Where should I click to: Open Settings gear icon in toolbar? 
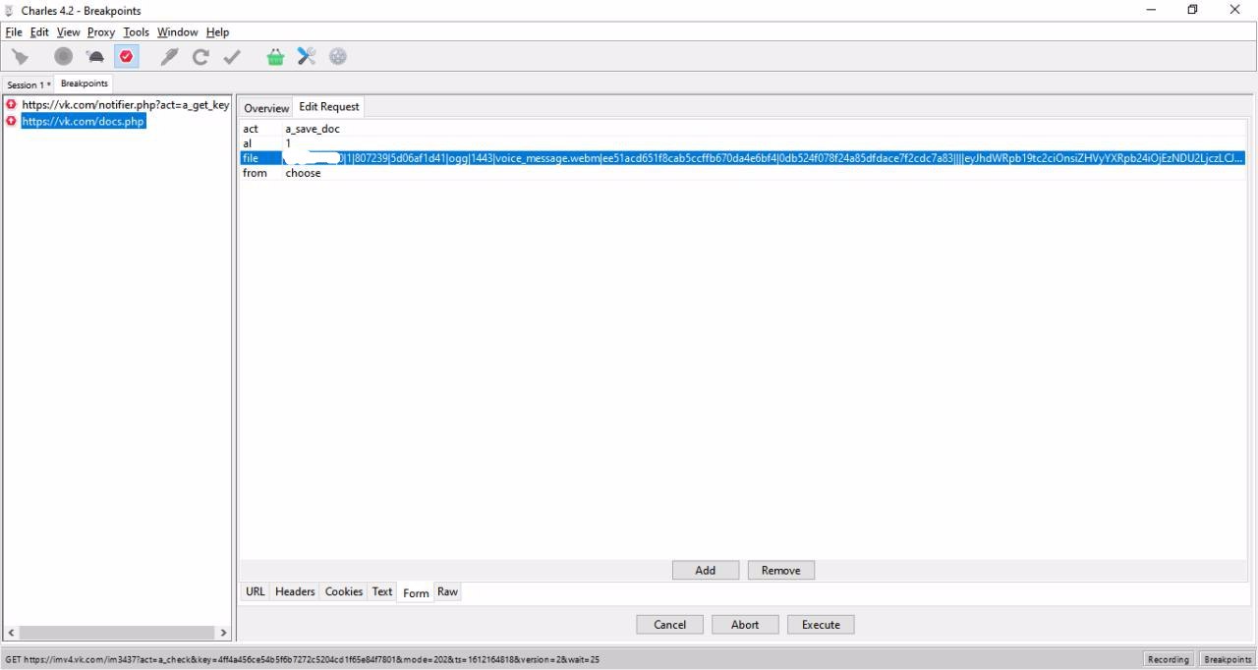point(338,57)
